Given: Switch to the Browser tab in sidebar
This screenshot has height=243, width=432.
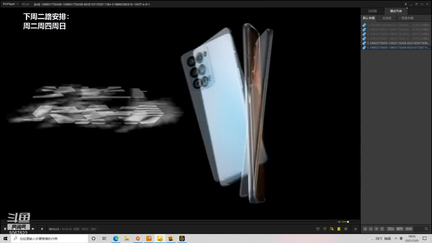Looking at the screenshot, I should coord(373,11).
